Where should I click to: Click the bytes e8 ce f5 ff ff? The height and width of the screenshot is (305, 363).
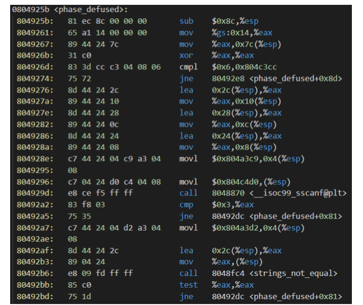click(100, 193)
